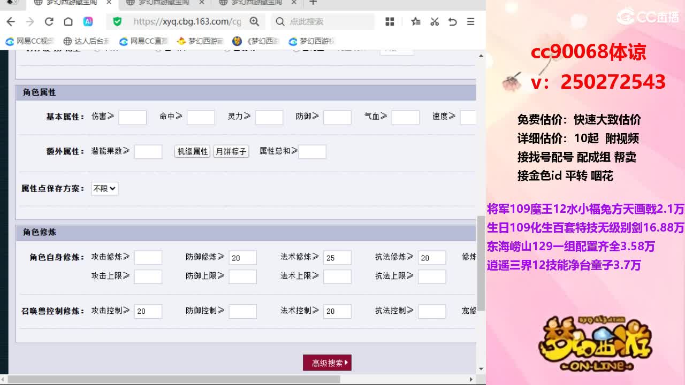Open the AI assistant icon
685x385 pixels.
88,22
